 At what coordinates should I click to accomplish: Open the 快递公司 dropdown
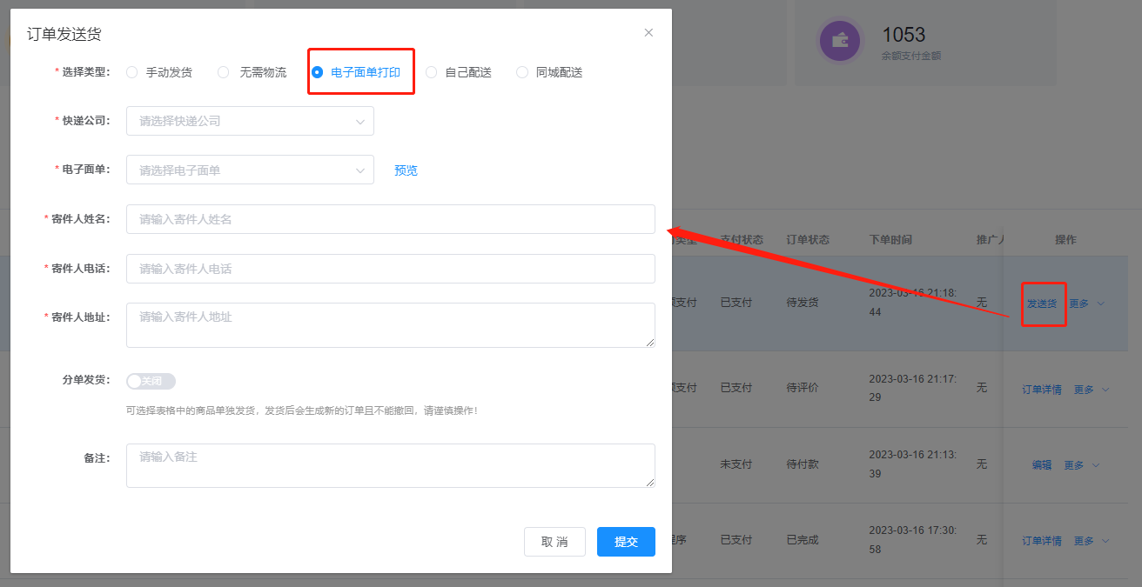250,121
